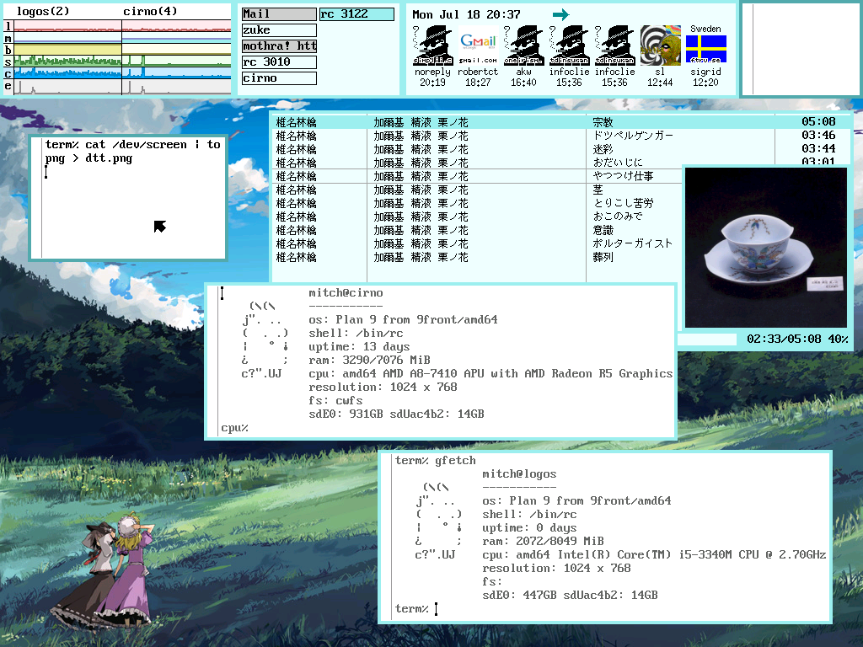
Task: Choose the ポルターガイスト track
Action: [x=633, y=243]
